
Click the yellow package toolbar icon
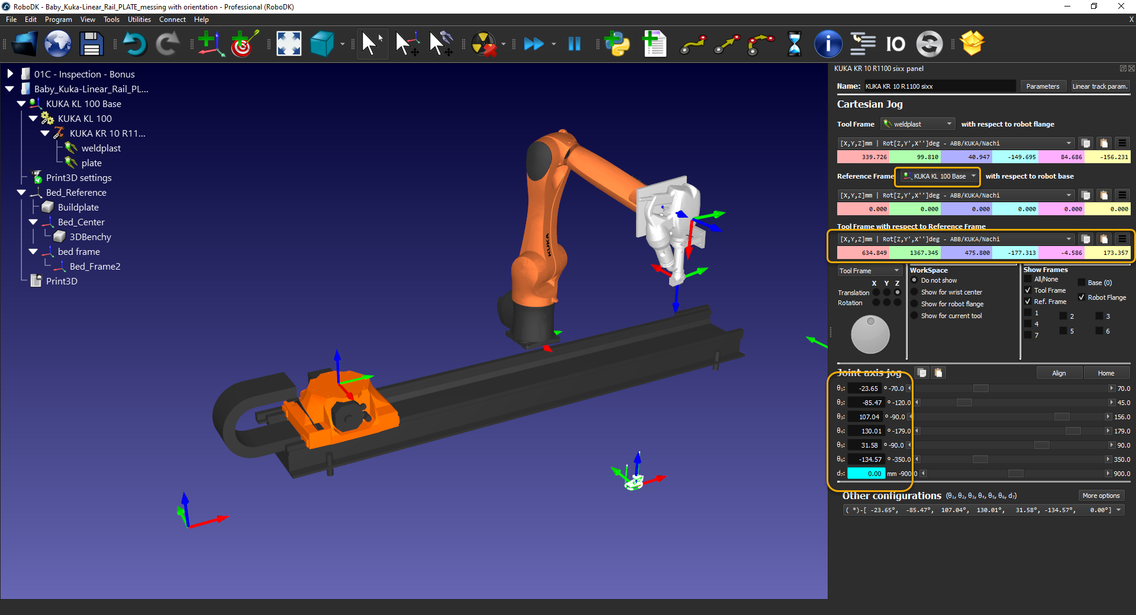pyautogui.click(x=972, y=44)
